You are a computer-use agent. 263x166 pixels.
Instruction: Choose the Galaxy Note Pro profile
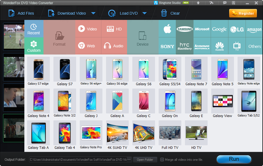point(91,135)
